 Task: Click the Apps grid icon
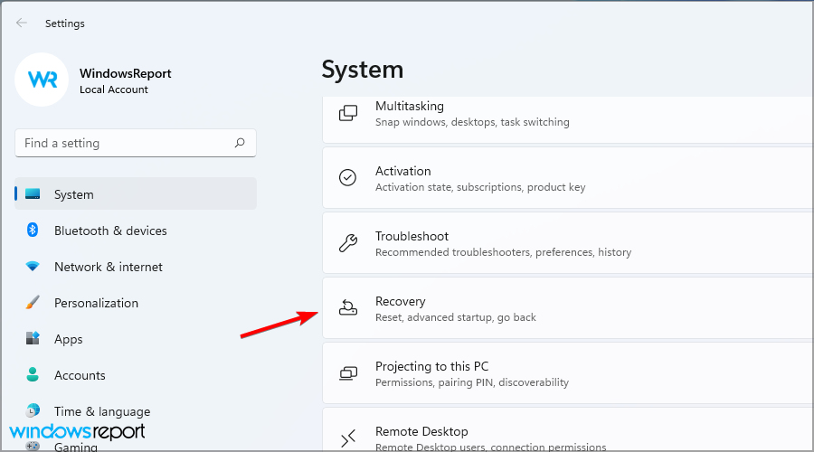(33, 339)
